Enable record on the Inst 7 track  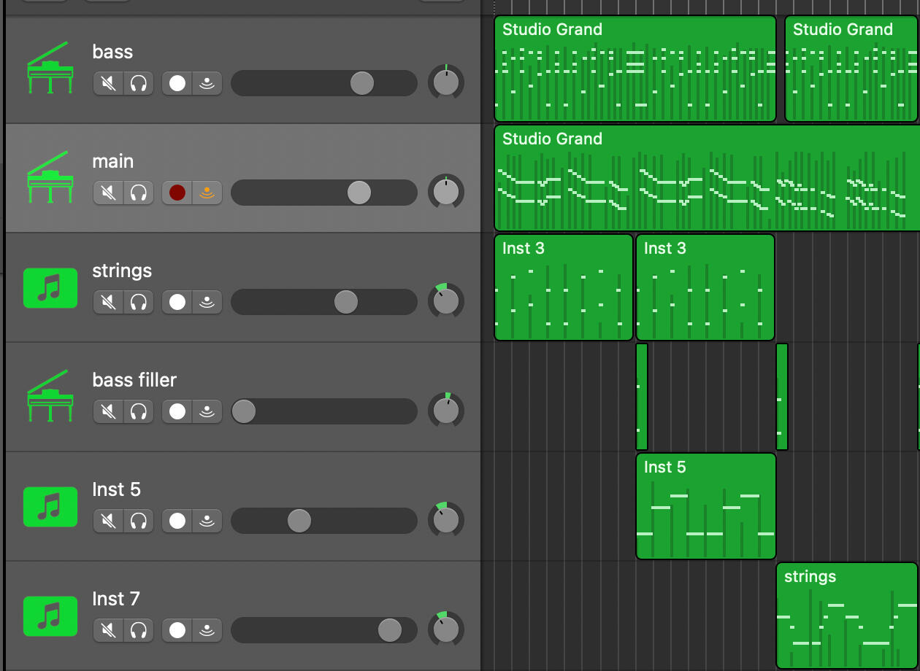[177, 630]
